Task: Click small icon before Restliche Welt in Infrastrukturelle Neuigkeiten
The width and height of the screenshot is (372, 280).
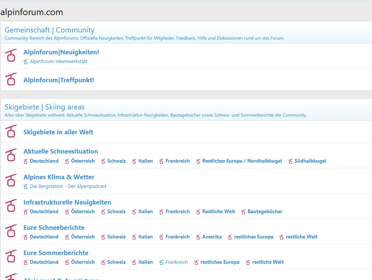Action: (198, 212)
